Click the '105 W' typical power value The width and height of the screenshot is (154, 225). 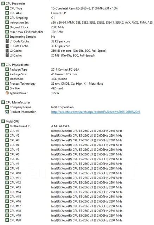(x=55, y=93)
